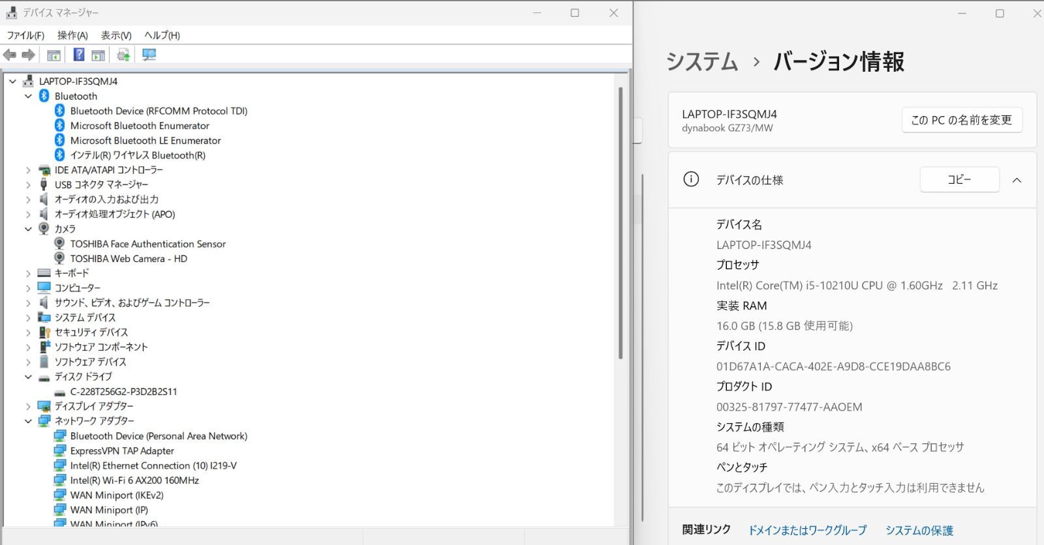
Task: Click the TOSHIBA Web Camera - HD device icon
Action: coord(59,258)
